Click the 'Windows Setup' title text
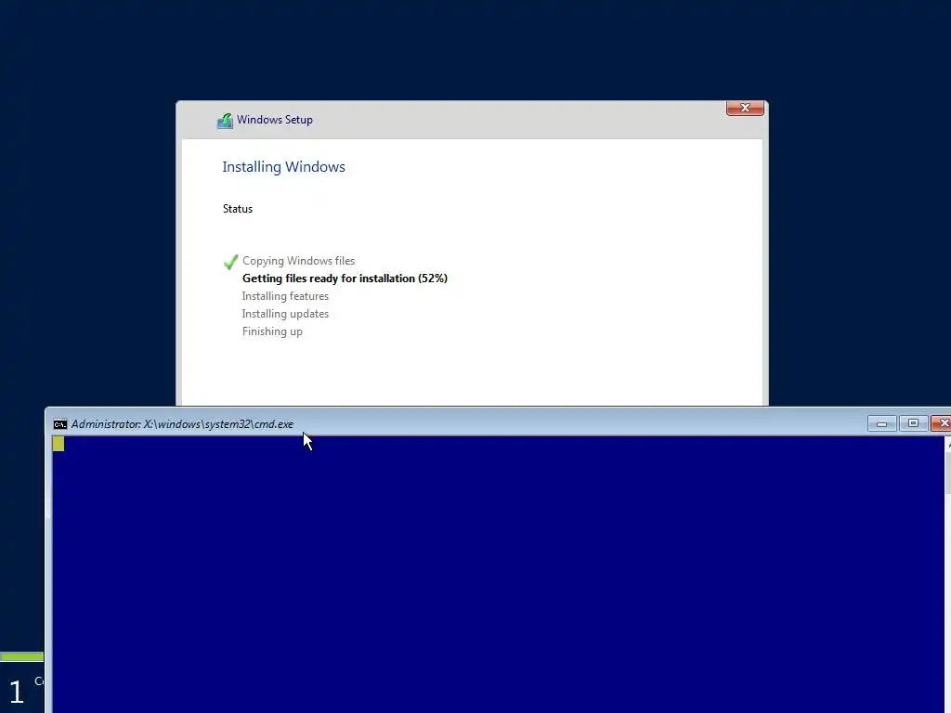Viewport: 951px width, 713px height. coord(275,120)
